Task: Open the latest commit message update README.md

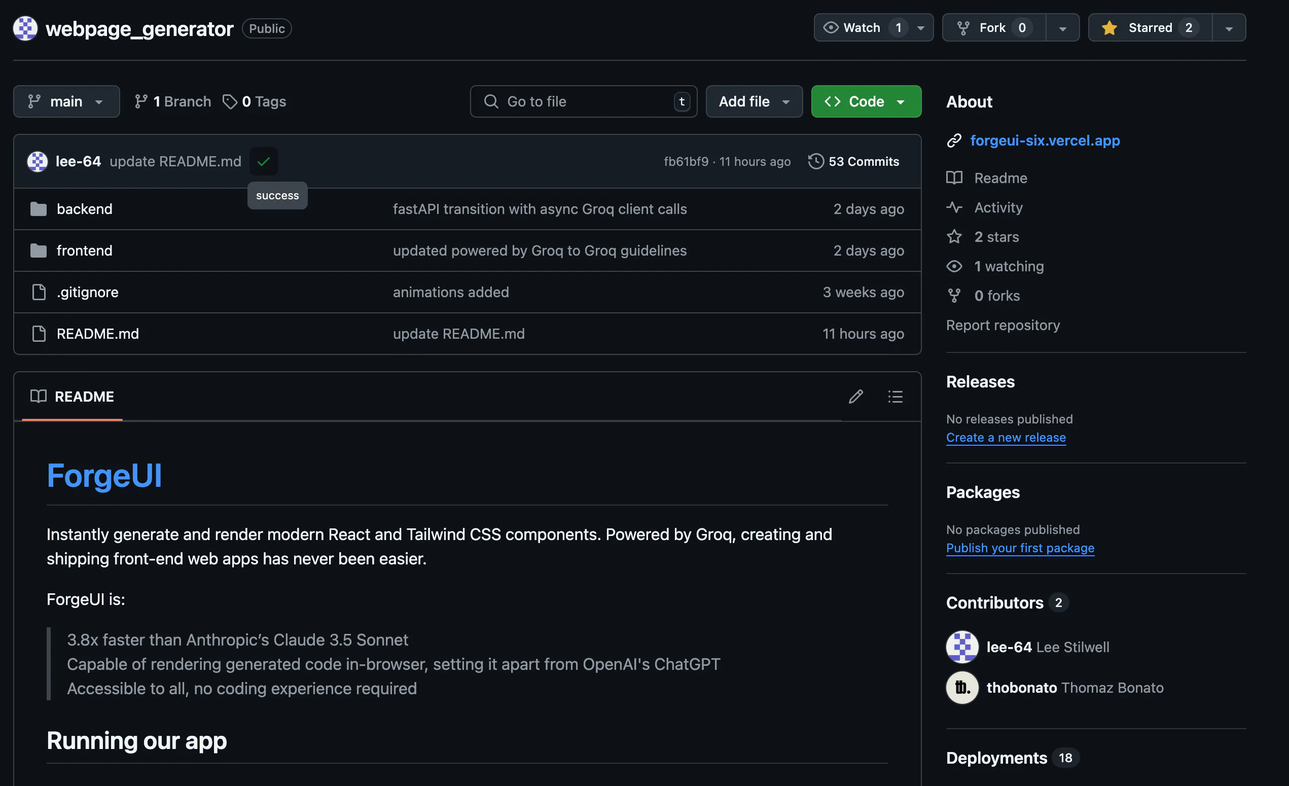Action: pos(175,161)
